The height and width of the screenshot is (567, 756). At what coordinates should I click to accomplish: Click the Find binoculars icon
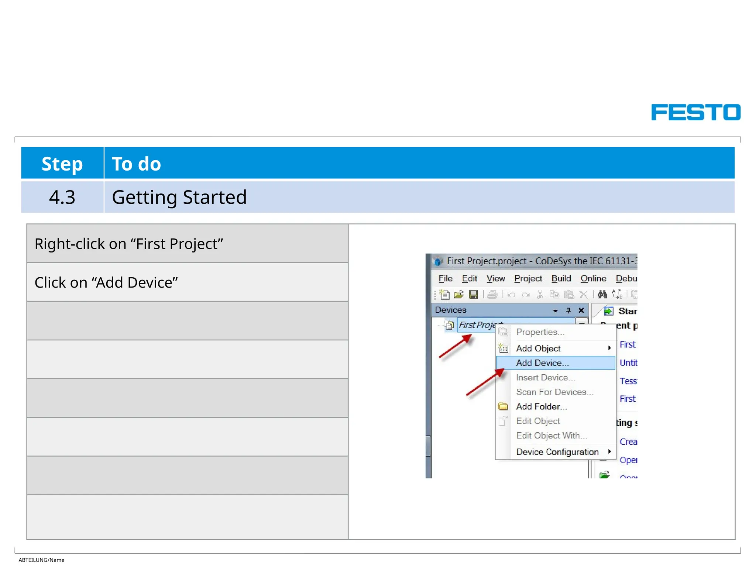(602, 295)
